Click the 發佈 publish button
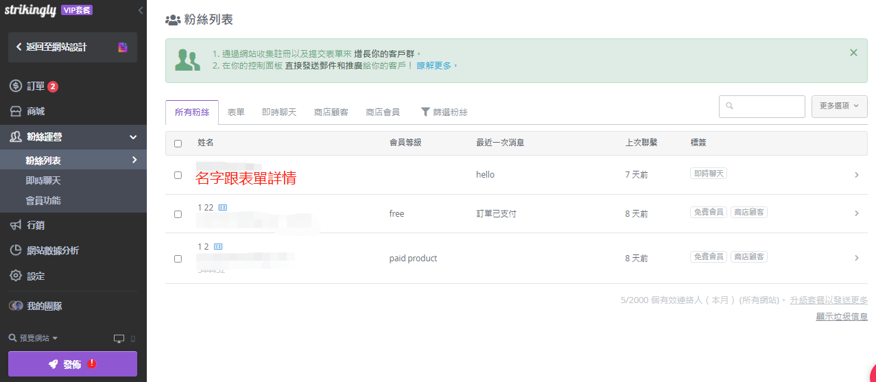The height and width of the screenshot is (382, 876). [73, 364]
